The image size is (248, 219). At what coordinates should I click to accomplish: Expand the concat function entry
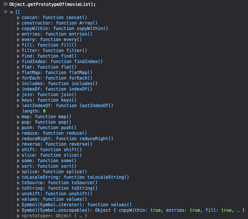pos(18,18)
